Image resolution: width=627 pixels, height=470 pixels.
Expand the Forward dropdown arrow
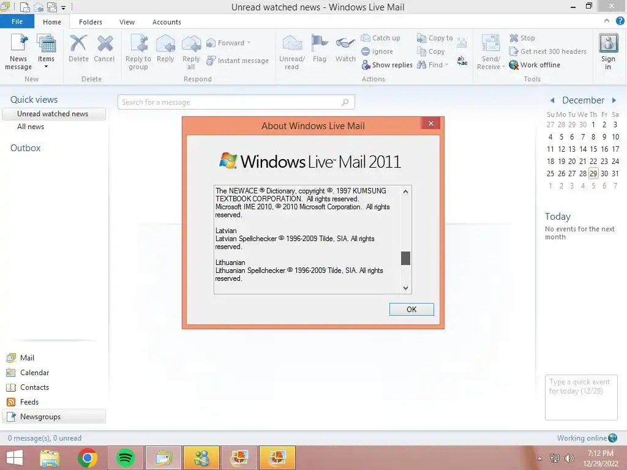coord(249,43)
